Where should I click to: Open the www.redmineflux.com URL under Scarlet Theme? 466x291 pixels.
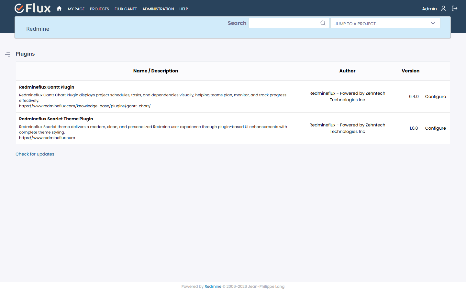[47, 138]
